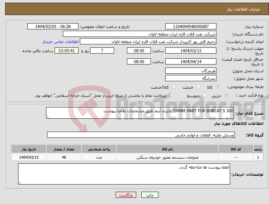Image resolution: width=269 pixels, height=204 pixels.
Task: Click the بازگشت back button
Action: pos(126,195)
